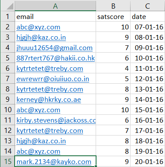The height and width of the screenshot is (167, 165).
Task: Click date cell 11-01-16
Action: [x=147, y=68]
